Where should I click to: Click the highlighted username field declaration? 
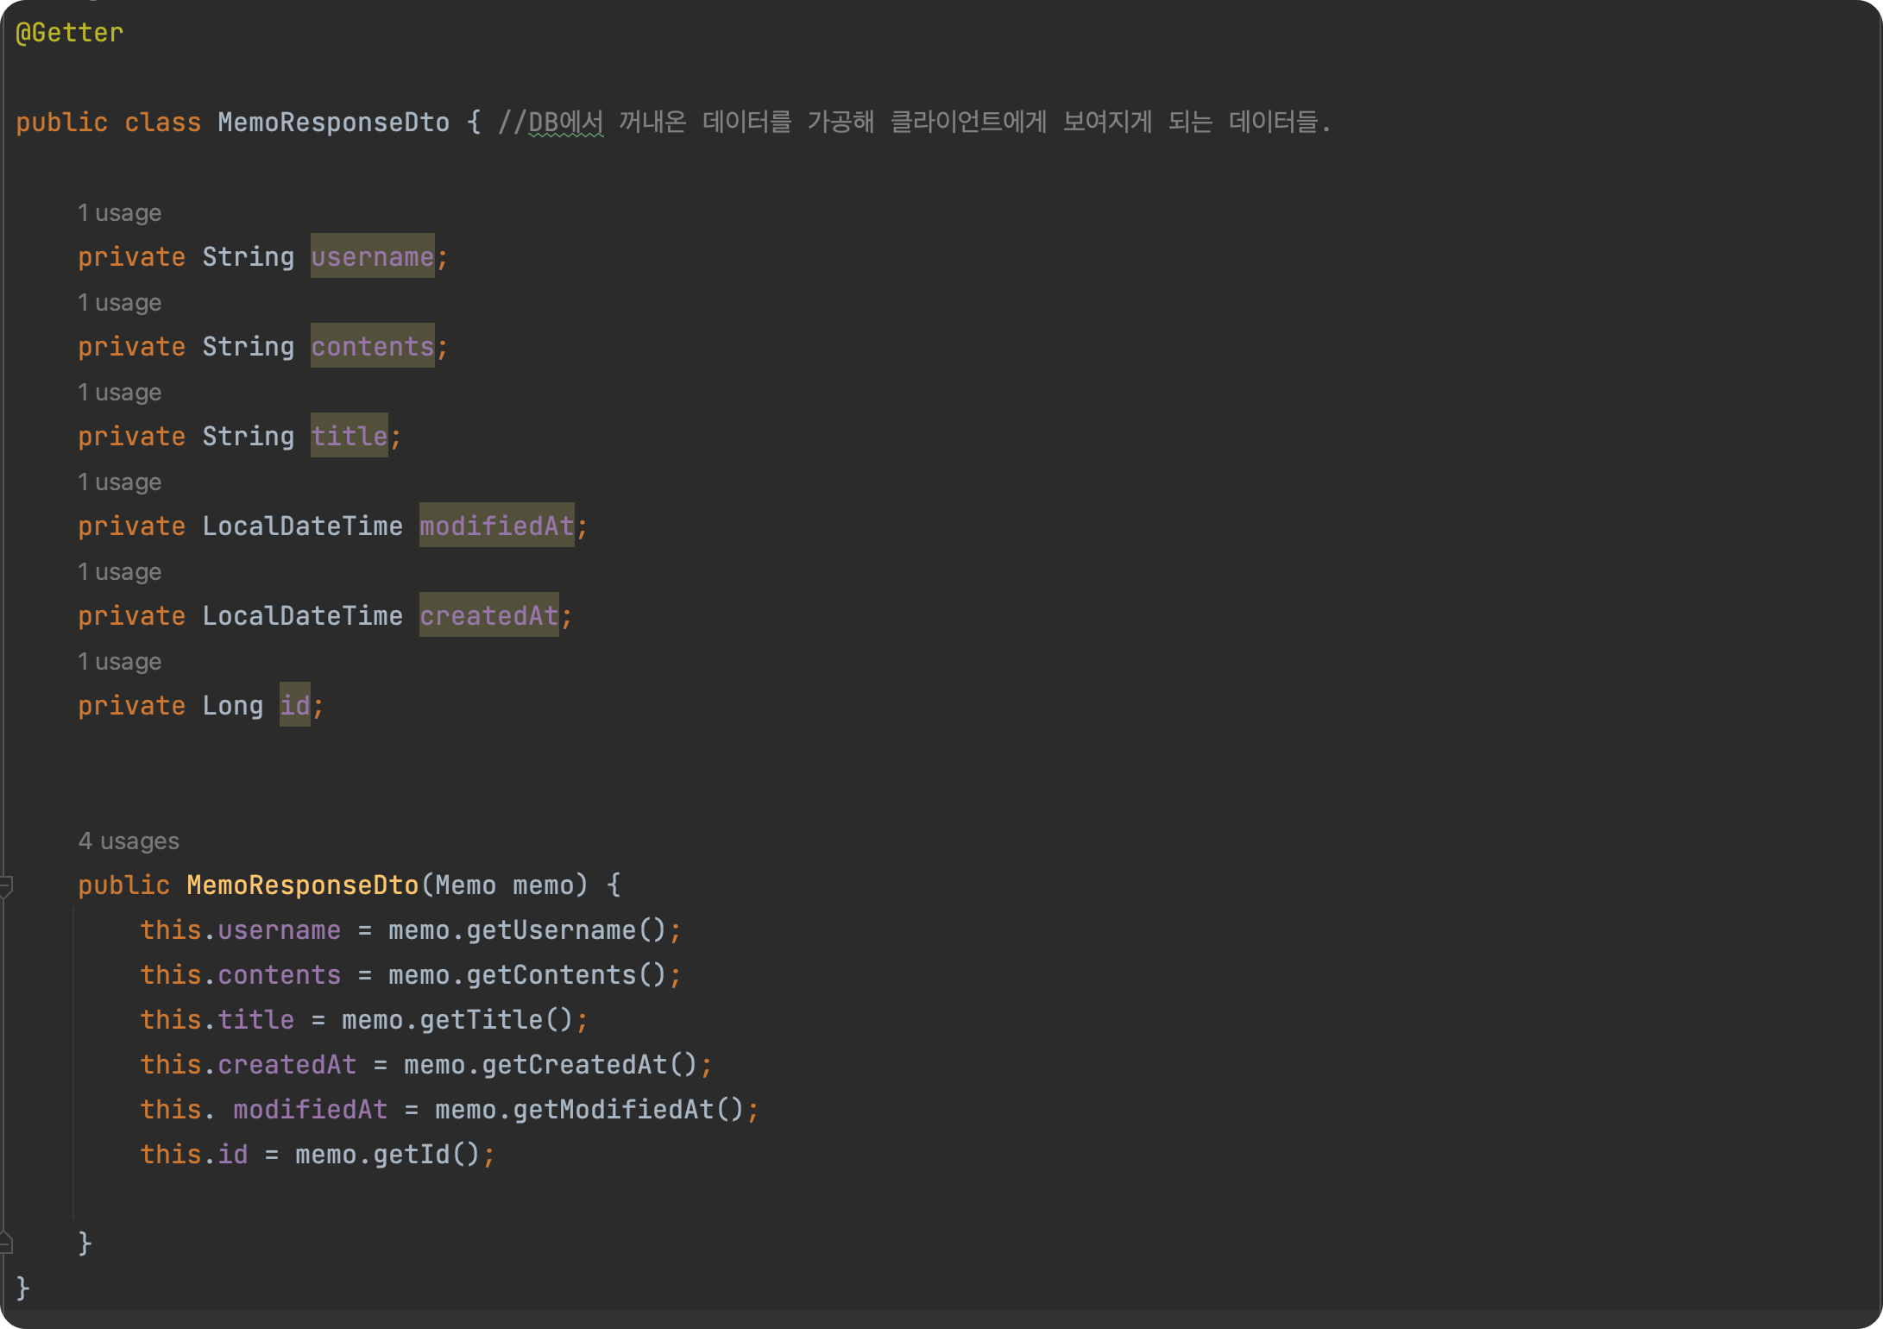pyautogui.click(x=372, y=257)
